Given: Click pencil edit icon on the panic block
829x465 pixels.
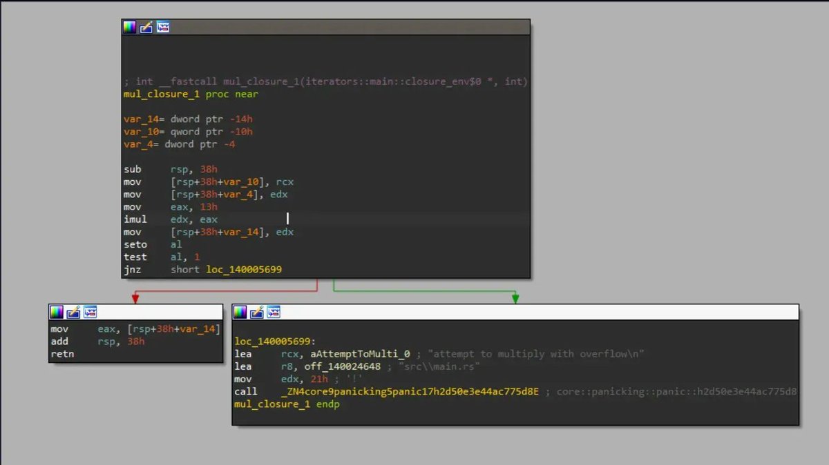Looking at the screenshot, I should click(255, 312).
